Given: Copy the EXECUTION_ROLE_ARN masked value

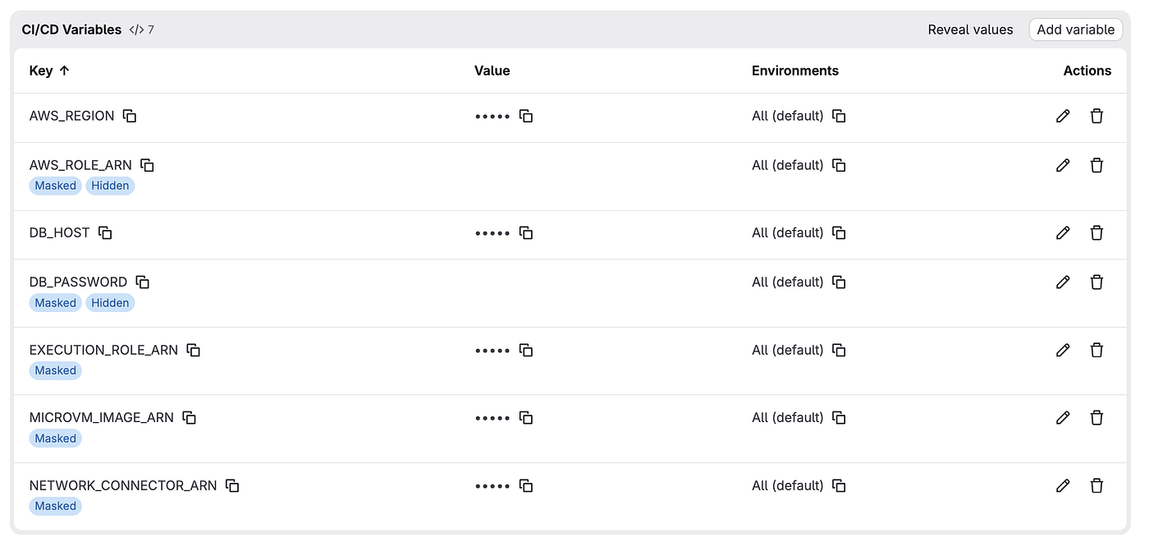Looking at the screenshot, I should coord(526,350).
